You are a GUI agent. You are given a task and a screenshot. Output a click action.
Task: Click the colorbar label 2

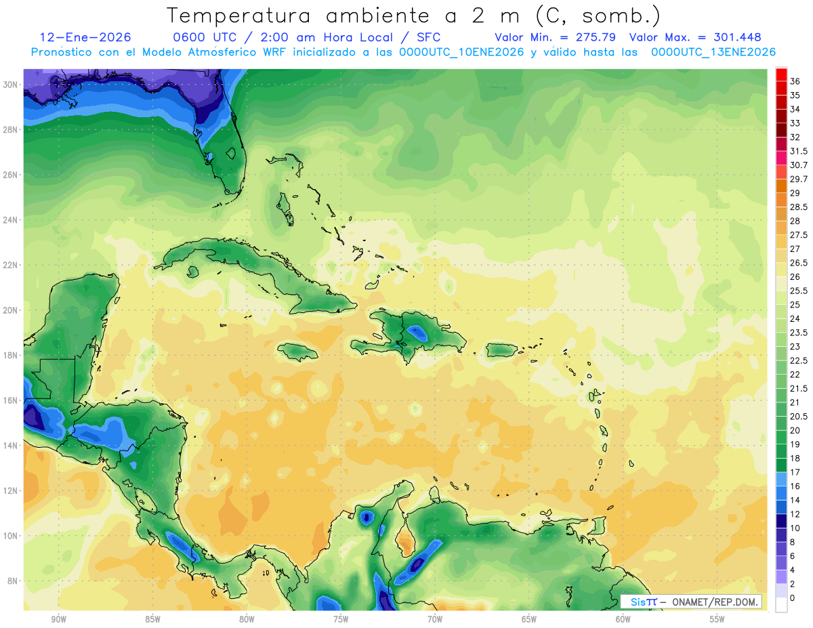click(x=793, y=584)
